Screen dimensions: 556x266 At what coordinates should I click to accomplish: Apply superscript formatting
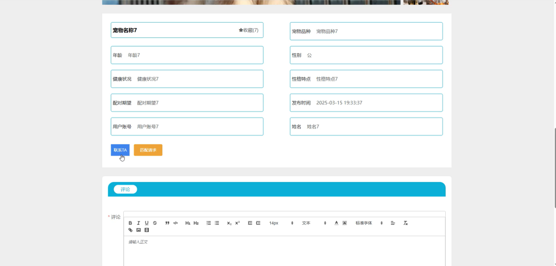(x=237, y=223)
